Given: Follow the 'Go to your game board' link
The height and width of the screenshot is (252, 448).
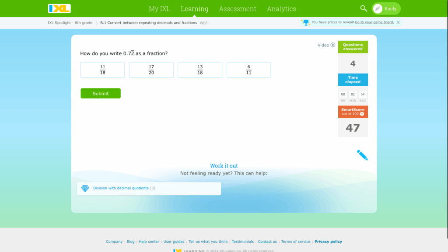Looking at the screenshot, I should point(374,22).
